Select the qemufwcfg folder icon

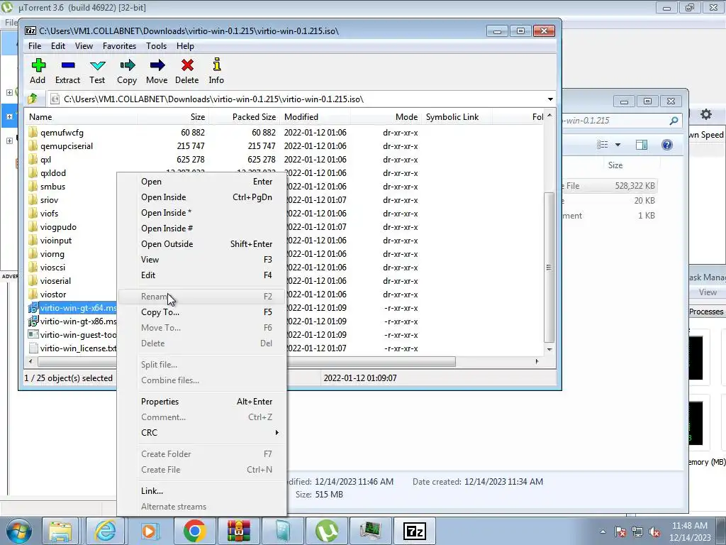coord(33,133)
